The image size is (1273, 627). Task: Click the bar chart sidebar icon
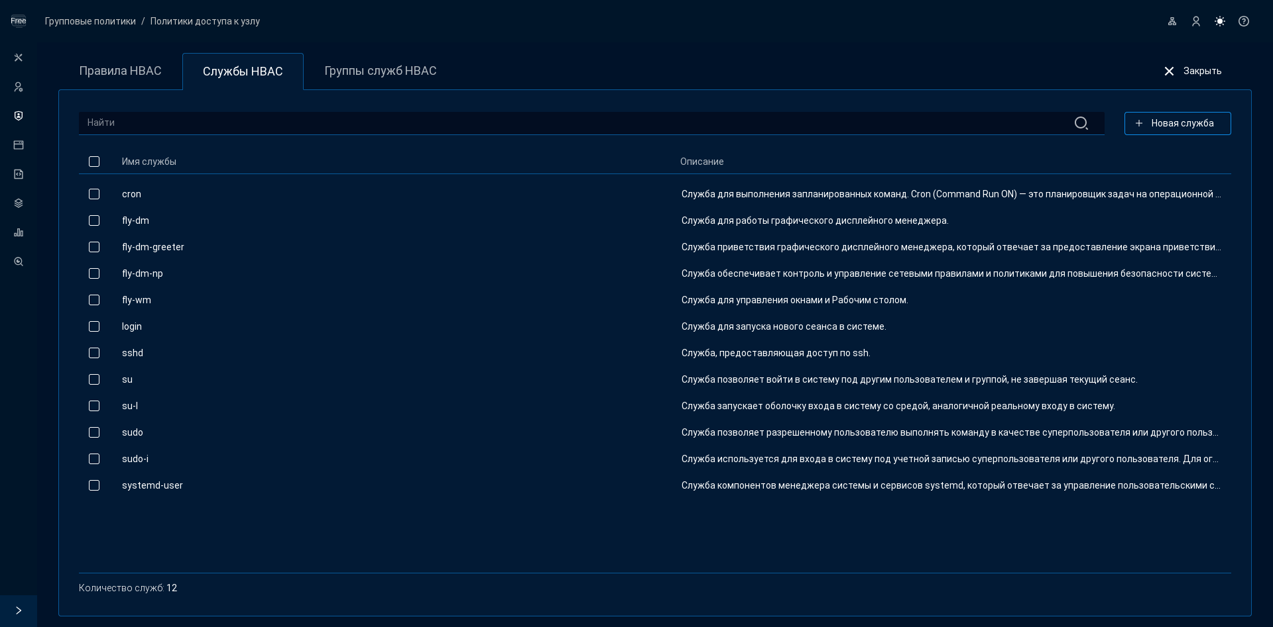click(19, 232)
